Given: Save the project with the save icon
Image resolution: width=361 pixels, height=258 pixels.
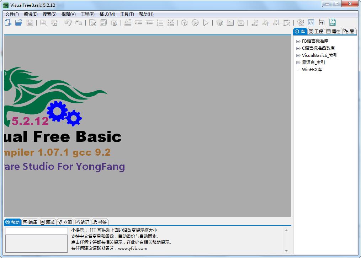Looking at the screenshot, I should [x=30, y=22].
